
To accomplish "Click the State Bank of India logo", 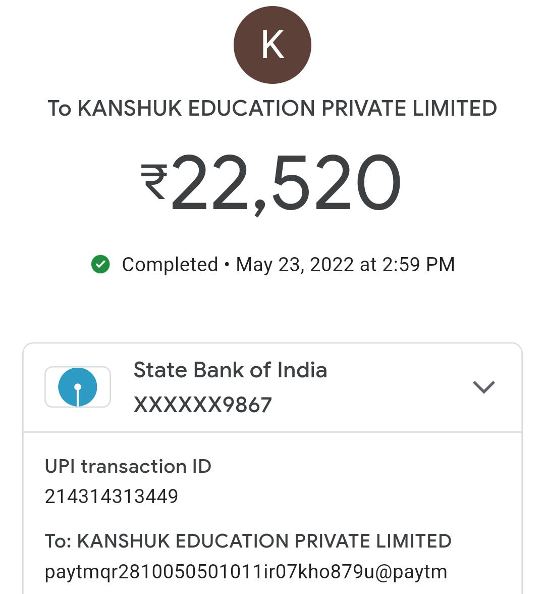I will (x=78, y=387).
